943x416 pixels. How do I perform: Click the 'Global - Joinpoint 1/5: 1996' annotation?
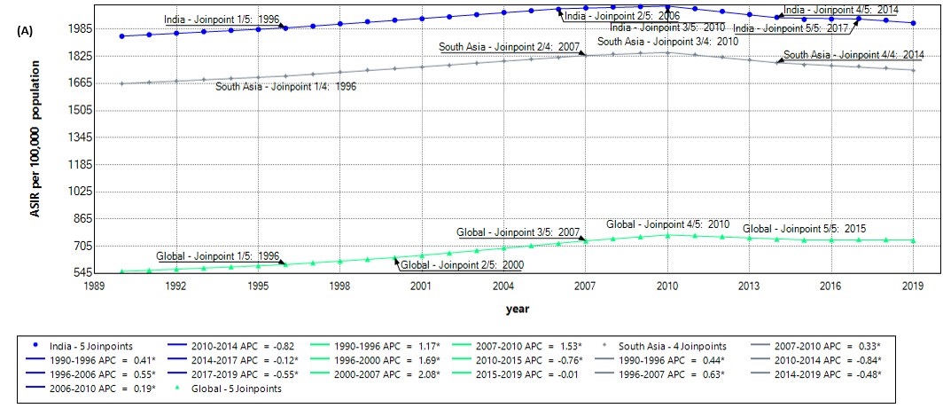coord(218,255)
